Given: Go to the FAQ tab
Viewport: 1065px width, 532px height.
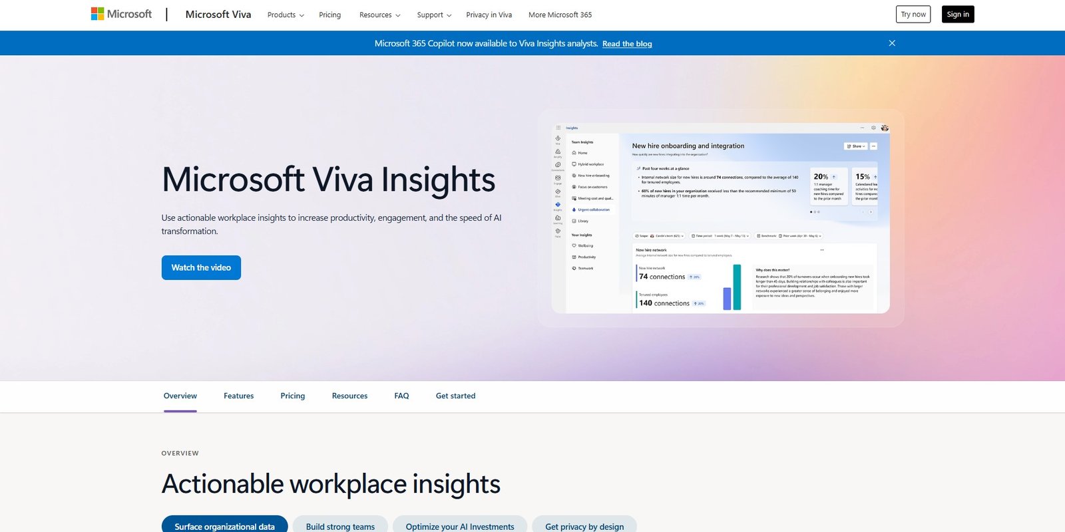Looking at the screenshot, I should (401, 396).
